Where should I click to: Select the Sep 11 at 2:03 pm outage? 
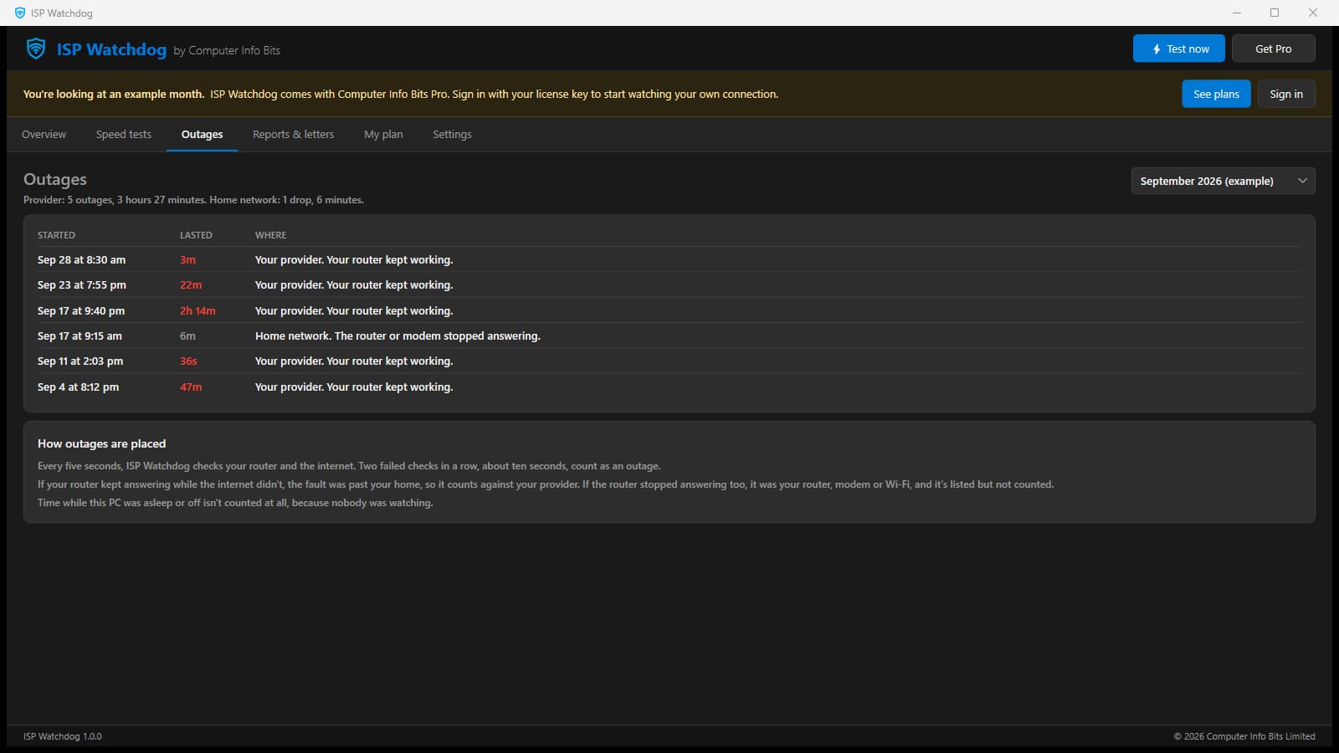point(669,361)
